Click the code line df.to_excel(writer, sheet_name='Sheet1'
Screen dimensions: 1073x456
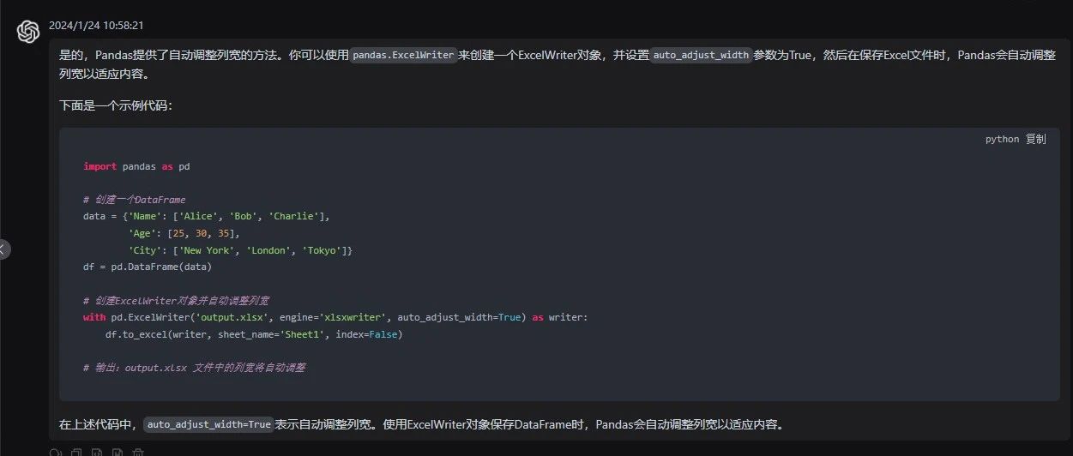254,334
